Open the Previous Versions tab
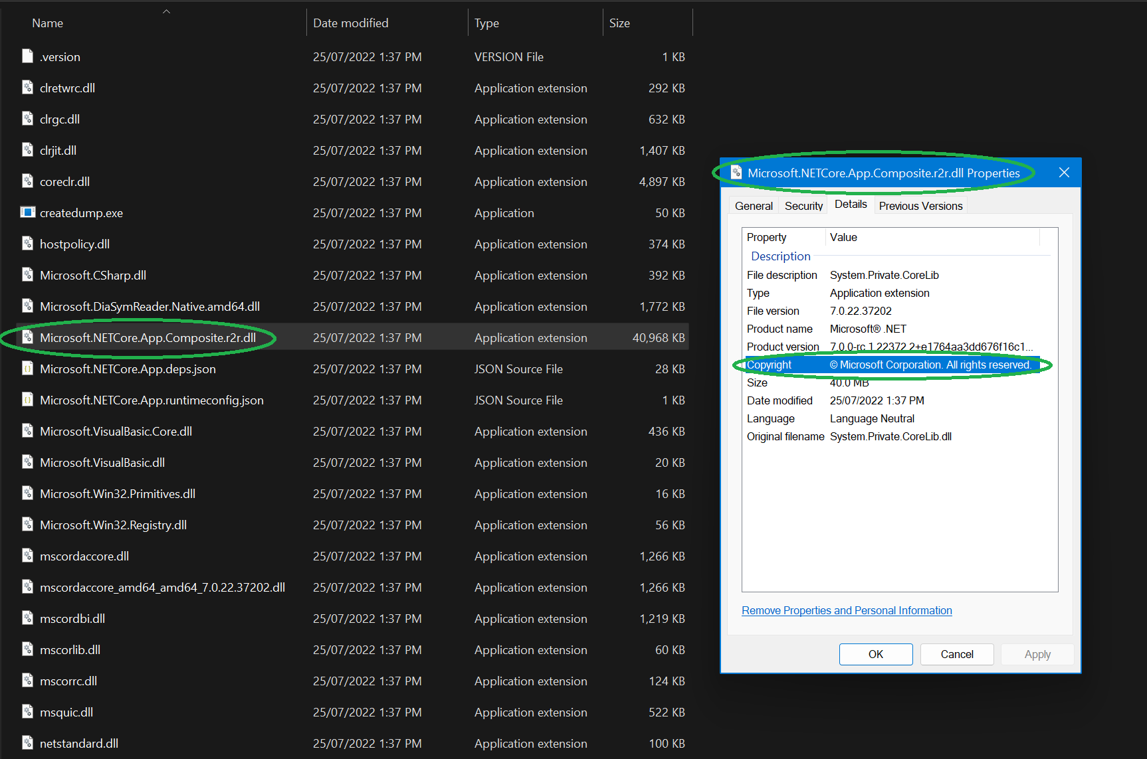This screenshot has width=1147, height=759. [920, 205]
